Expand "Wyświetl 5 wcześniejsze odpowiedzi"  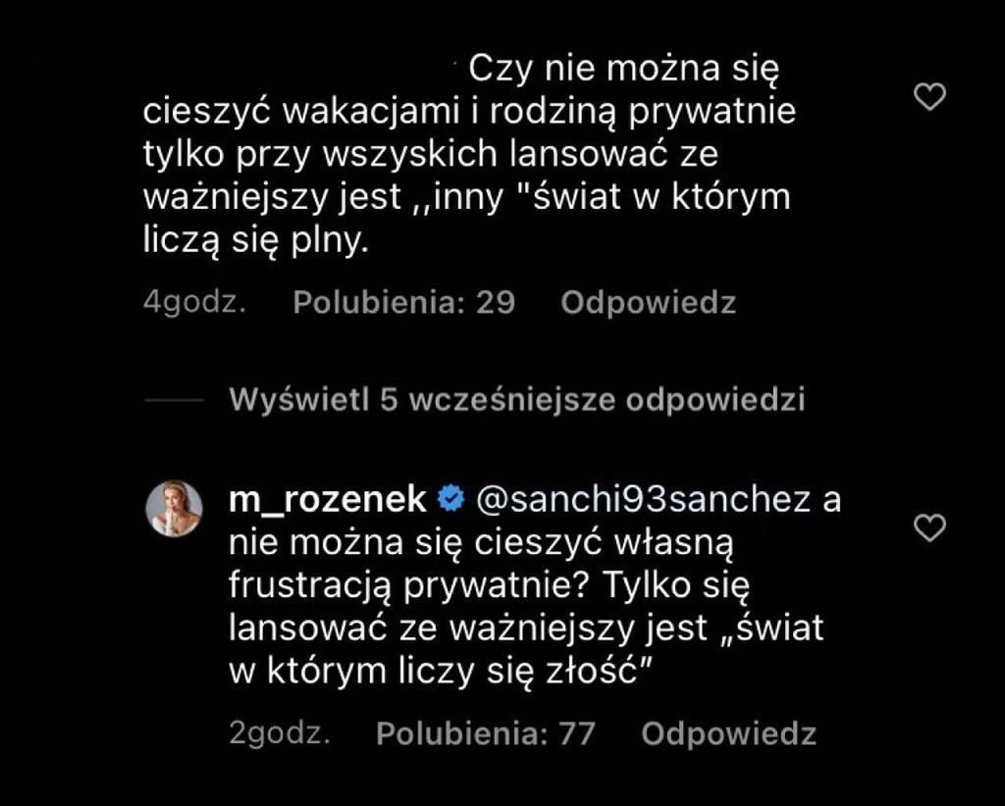point(516,400)
